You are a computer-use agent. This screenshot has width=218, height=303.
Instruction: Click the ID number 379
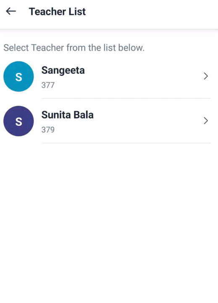tap(48, 130)
